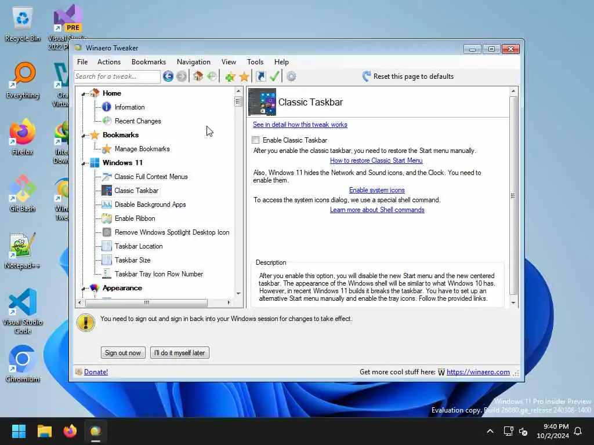Open Learn more about Shell commands link
The width and height of the screenshot is (594, 445).
377,210
